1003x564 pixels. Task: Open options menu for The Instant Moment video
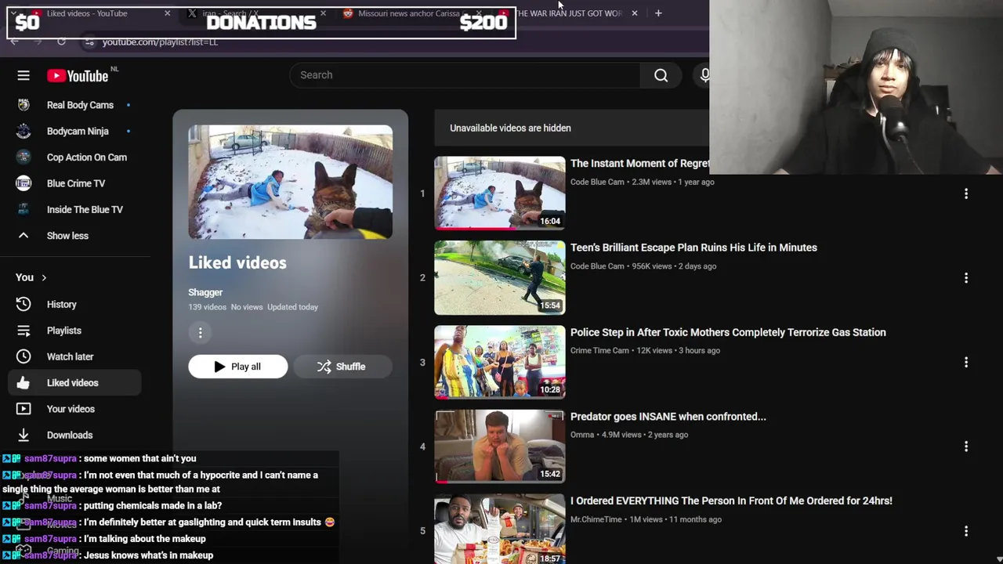click(x=966, y=193)
